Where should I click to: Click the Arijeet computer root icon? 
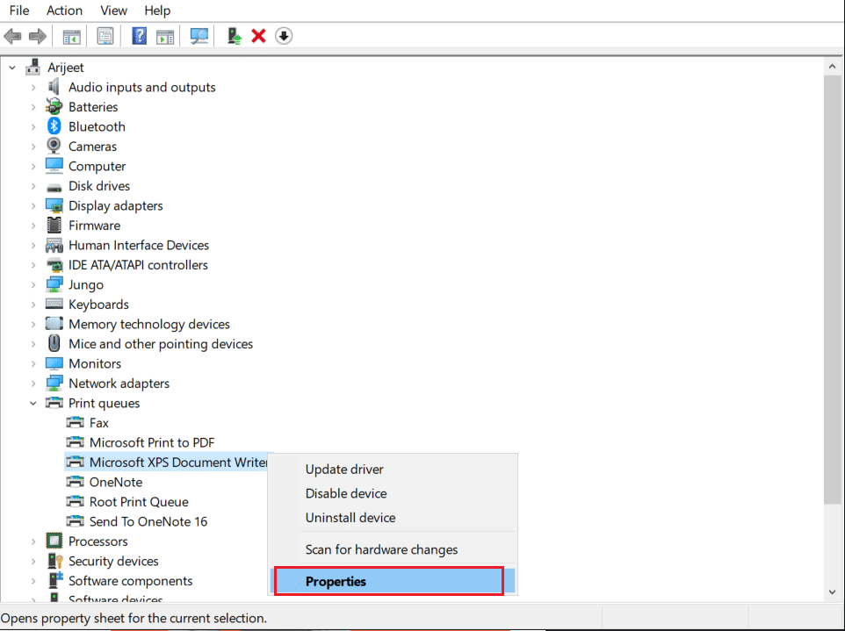[32, 67]
